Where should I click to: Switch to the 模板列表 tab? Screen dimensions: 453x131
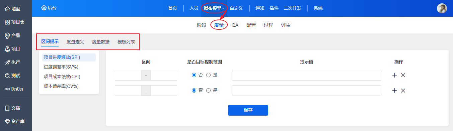(x=126, y=42)
